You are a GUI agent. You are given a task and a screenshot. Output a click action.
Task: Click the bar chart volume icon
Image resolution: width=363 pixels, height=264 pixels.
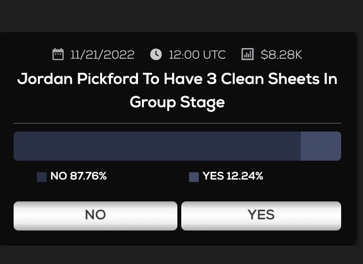247,54
